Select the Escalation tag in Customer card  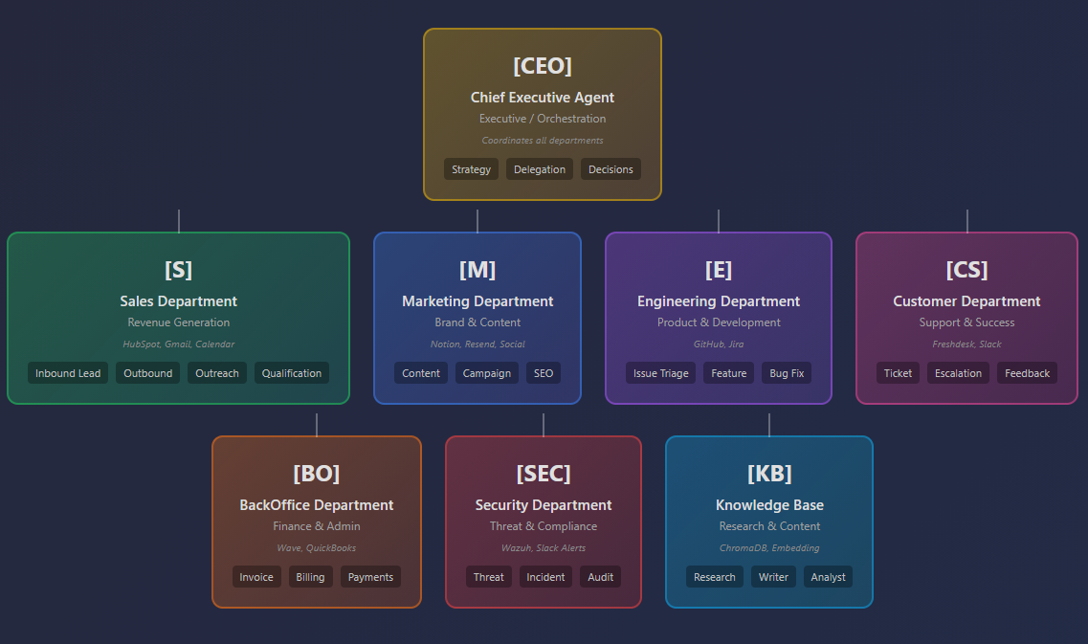pos(958,373)
